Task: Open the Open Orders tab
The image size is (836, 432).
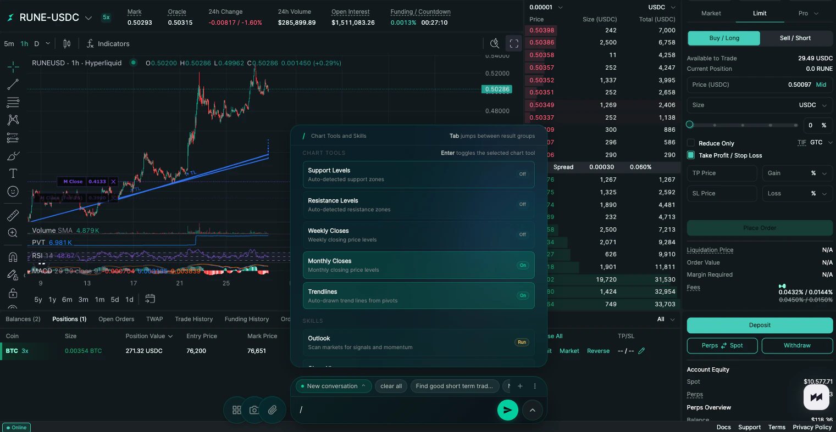Action: point(116,319)
